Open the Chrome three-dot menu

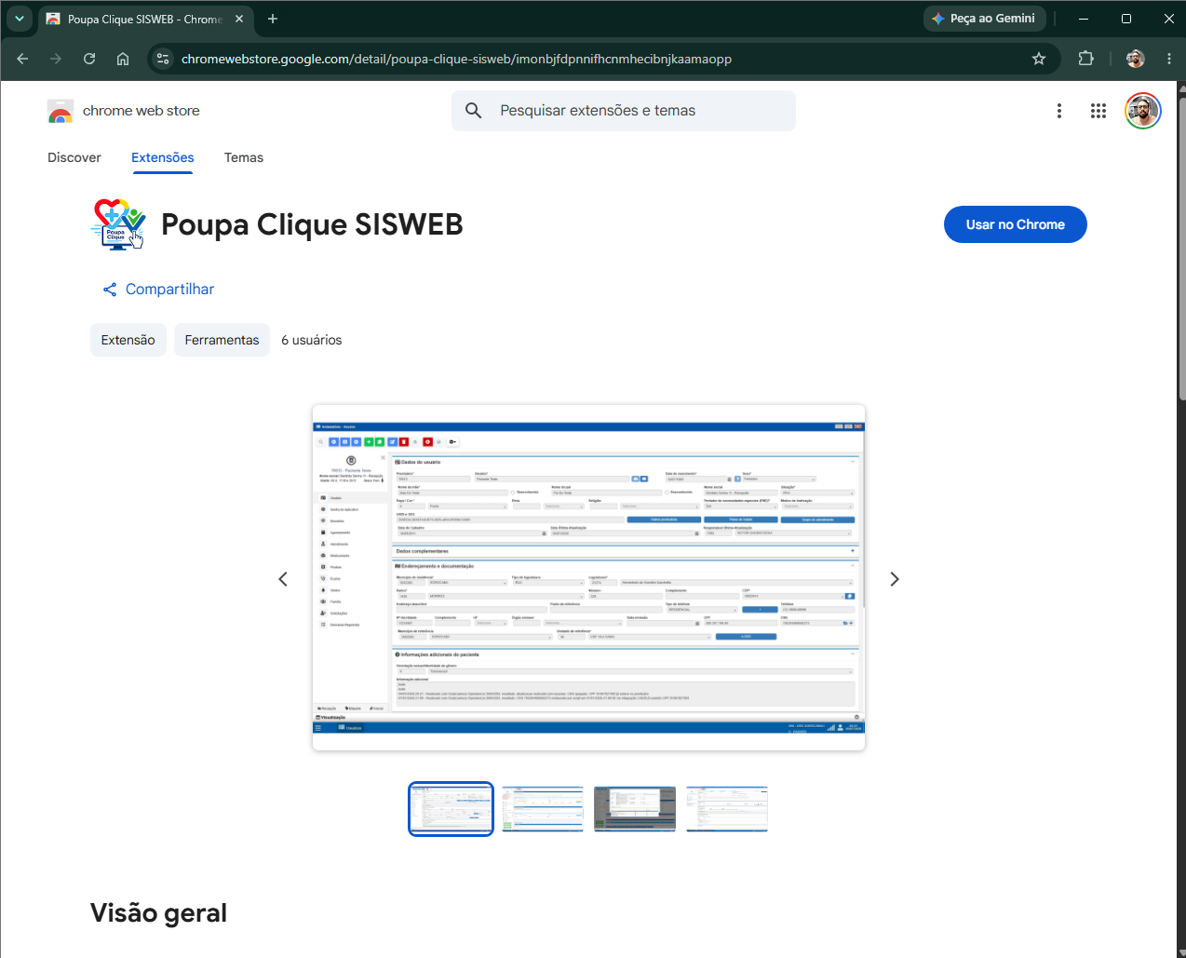pyautogui.click(x=1169, y=59)
